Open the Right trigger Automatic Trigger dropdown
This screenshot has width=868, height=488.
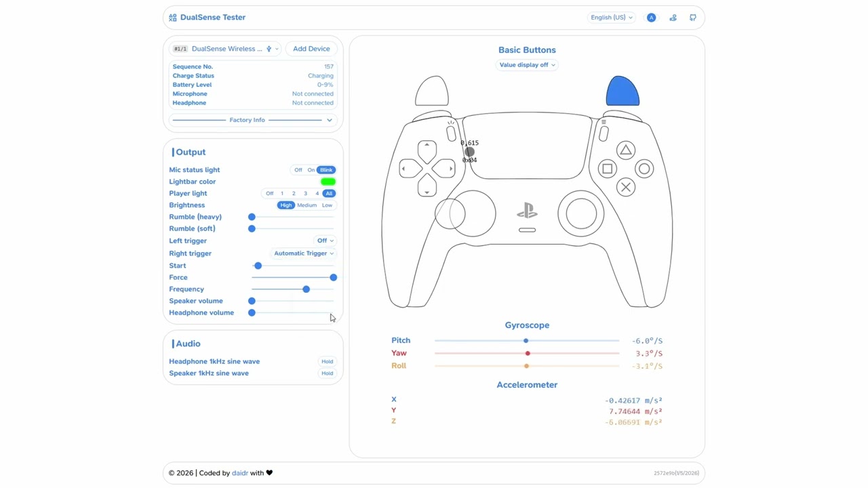(304, 253)
